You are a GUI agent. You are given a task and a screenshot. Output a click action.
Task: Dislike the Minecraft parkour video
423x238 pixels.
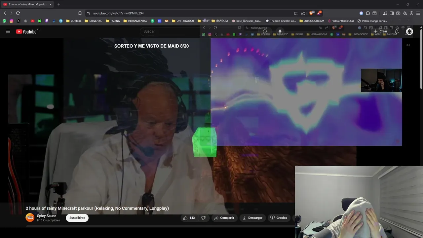tap(204, 218)
